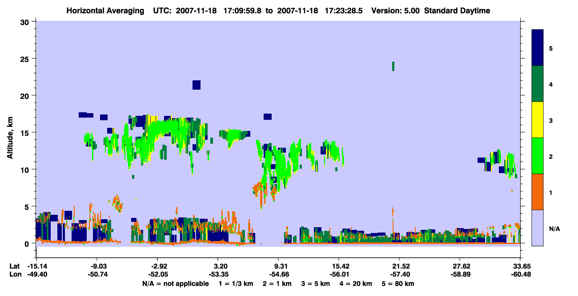The image size is (578, 296).
Task: Click the "4 = 20 km" legend text
Action: (x=356, y=284)
